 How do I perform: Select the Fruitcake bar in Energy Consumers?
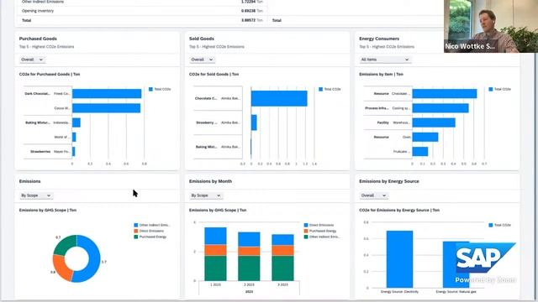pos(420,151)
